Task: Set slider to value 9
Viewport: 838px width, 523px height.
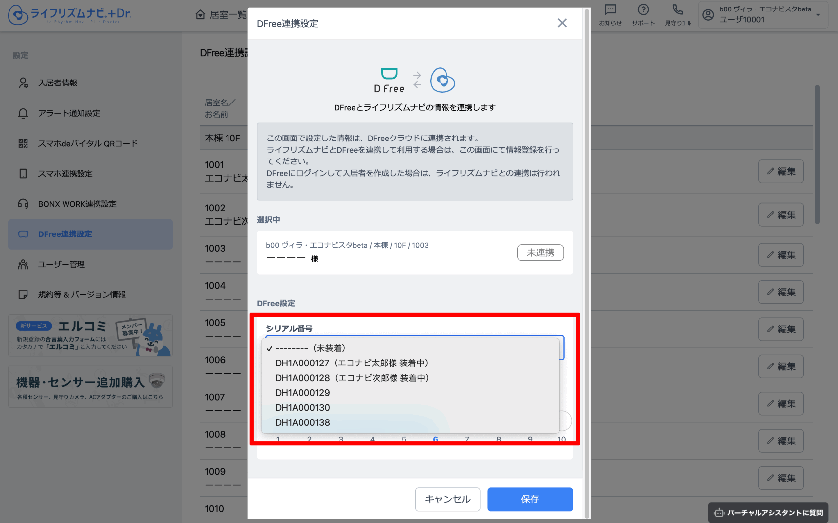Action: click(530, 439)
